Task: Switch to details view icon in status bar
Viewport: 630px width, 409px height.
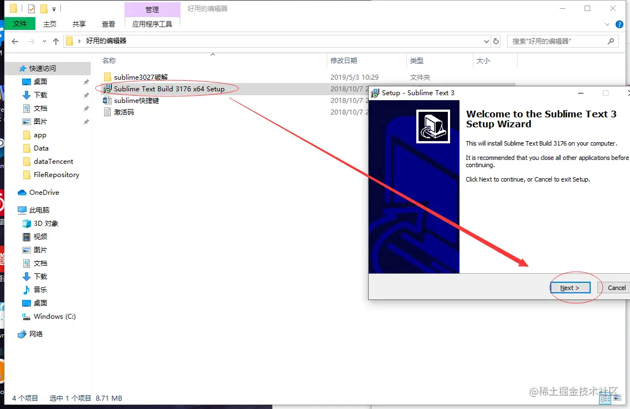Action: click(606, 398)
